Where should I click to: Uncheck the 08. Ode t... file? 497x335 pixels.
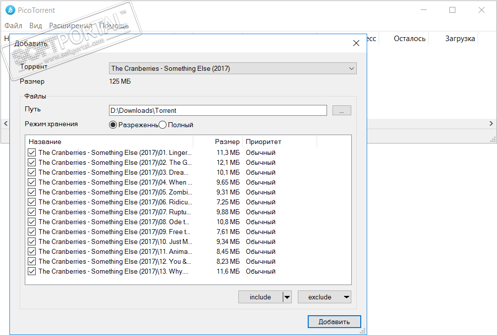(32, 222)
